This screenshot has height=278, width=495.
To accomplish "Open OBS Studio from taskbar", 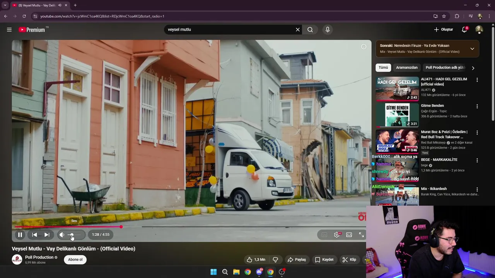I will (x=282, y=272).
